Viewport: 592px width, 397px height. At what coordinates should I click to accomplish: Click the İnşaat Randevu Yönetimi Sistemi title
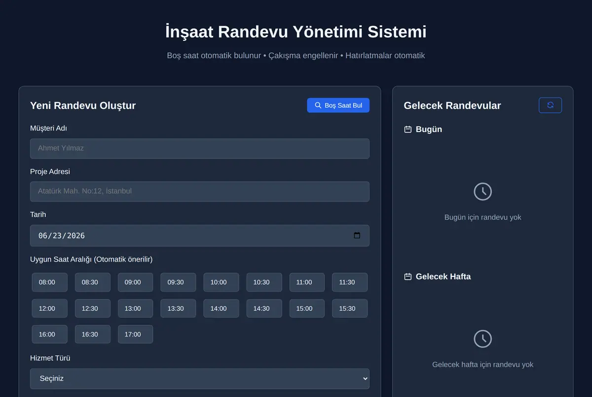pyautogui.click(x=296, y=32)
